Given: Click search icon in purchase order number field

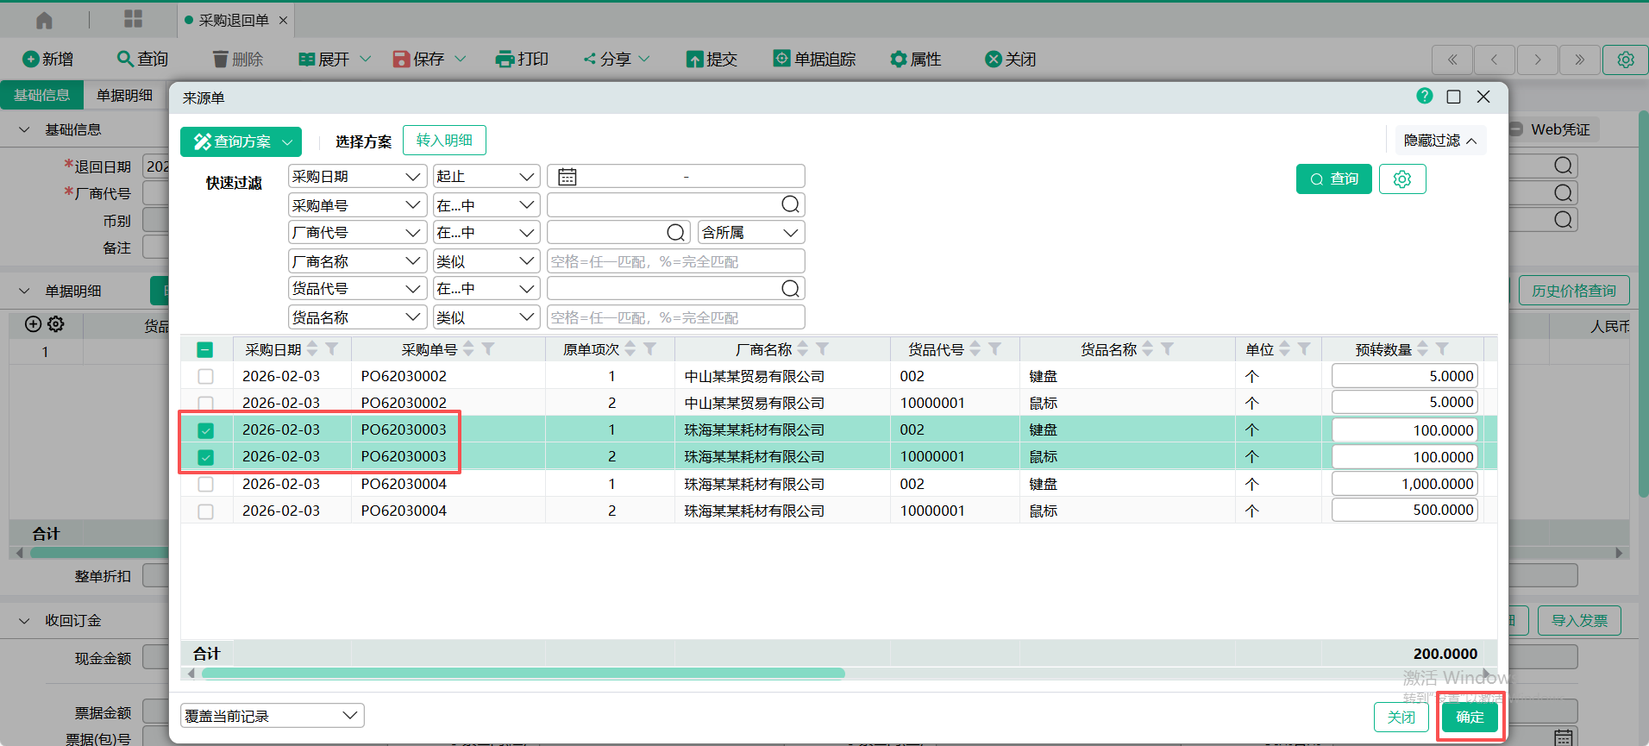Looking at the screenshot, I should coord(790,205).
